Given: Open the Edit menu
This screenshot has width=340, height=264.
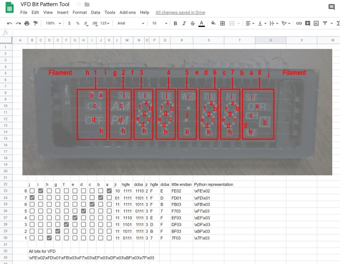Looking at the screenshot, I should (x=35, y=12).
